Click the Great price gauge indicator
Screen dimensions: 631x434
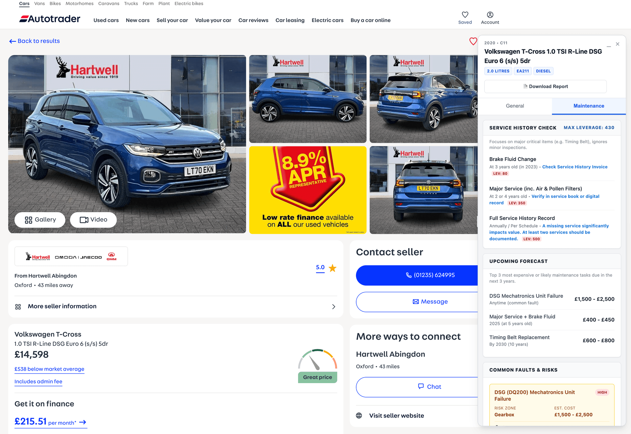click(317, 365)
